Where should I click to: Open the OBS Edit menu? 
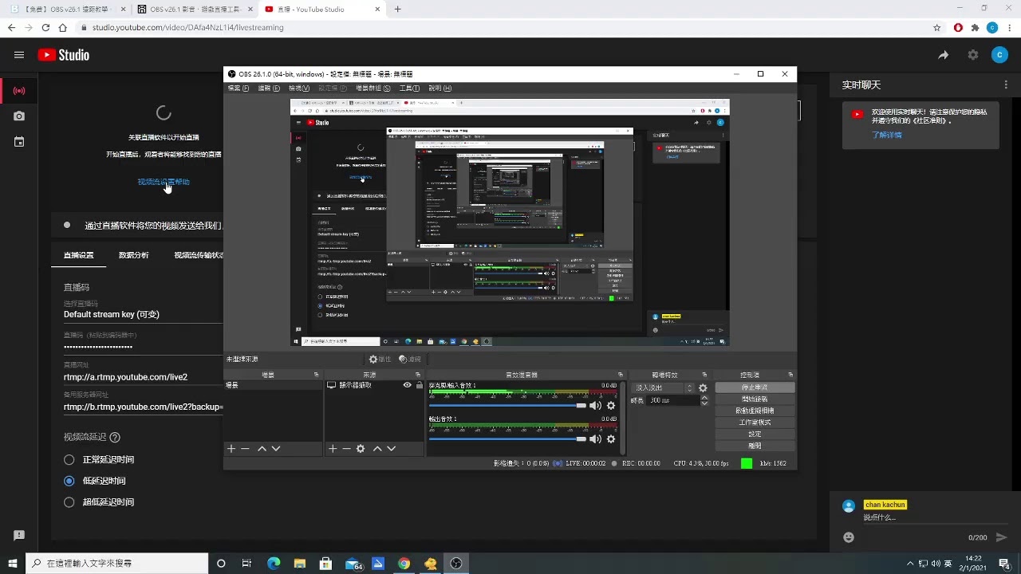269,88
